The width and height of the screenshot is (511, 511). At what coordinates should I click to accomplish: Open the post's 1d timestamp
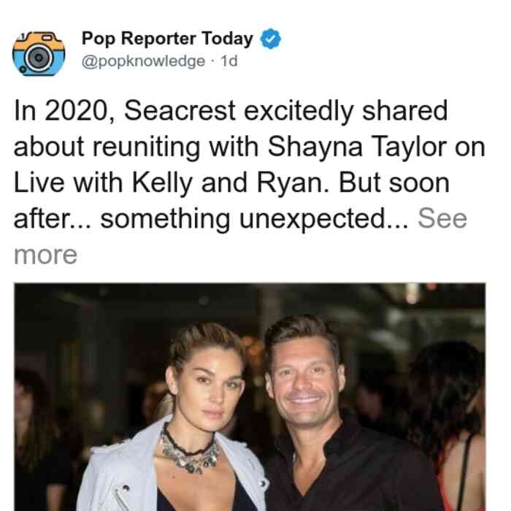click(229, 61)
